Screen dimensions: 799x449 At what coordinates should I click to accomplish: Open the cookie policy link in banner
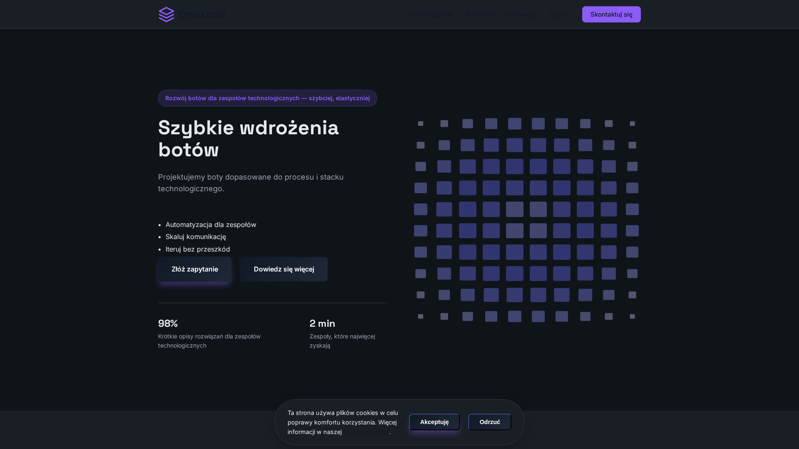coord(366,432)
